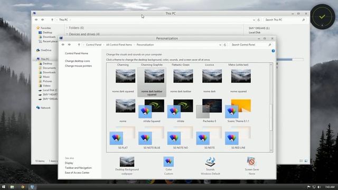Go up one level in Personalization window
The height and width of the screenshot is (190, 338).
pyautogui.click(x=79, y=45)
